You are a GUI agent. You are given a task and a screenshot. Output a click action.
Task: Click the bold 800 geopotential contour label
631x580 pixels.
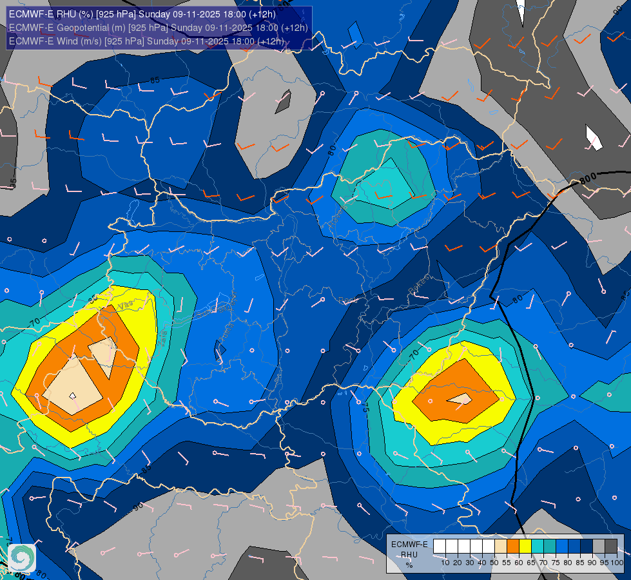click(x=588, y=178)
